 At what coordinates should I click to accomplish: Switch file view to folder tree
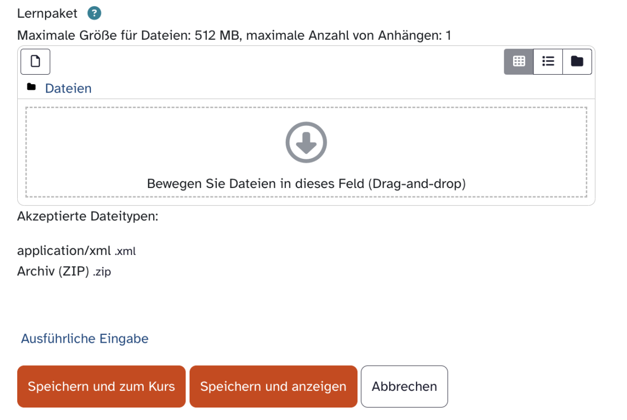tap(577, 62)
